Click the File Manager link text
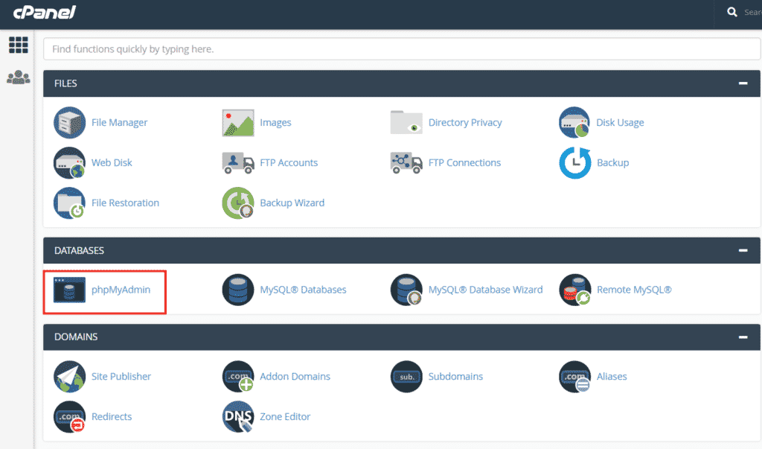Screen dimensions: 762x449 click(120, 123)
